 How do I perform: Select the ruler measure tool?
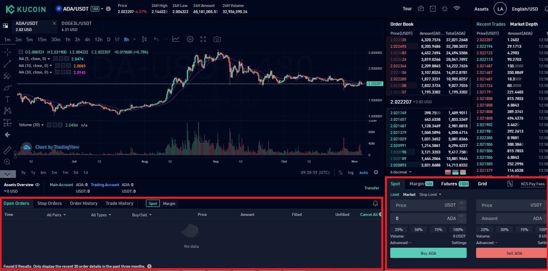pos(7,150)
